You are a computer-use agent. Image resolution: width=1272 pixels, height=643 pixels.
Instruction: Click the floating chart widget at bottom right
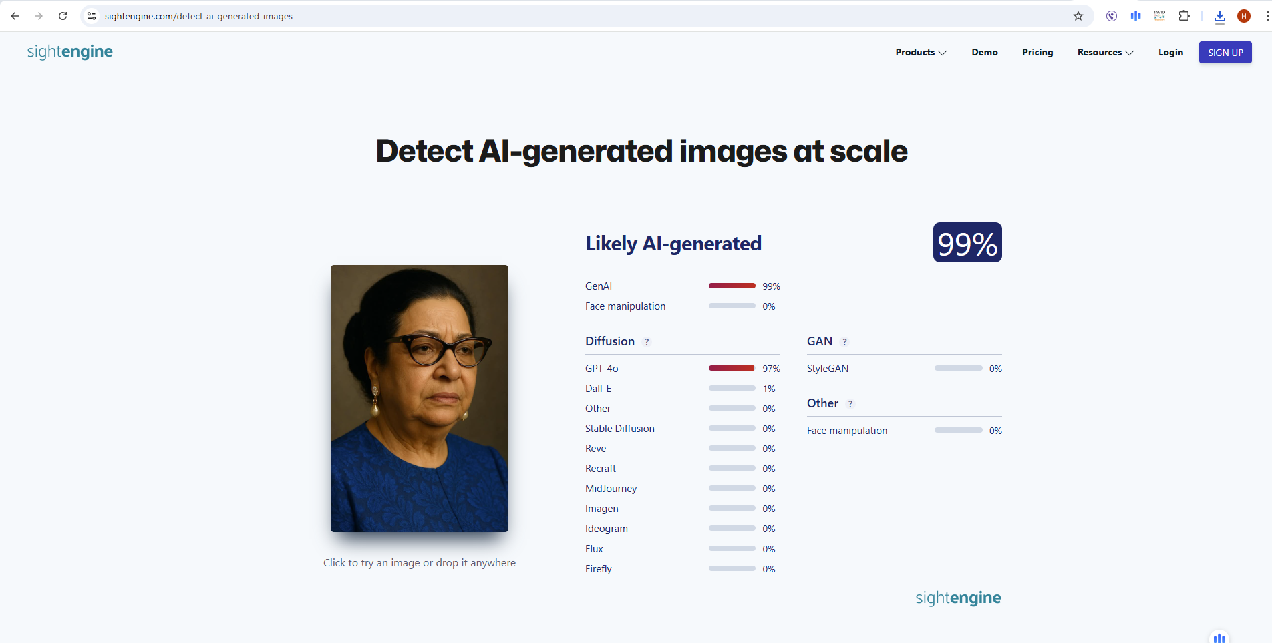(x=1219, y=638)
